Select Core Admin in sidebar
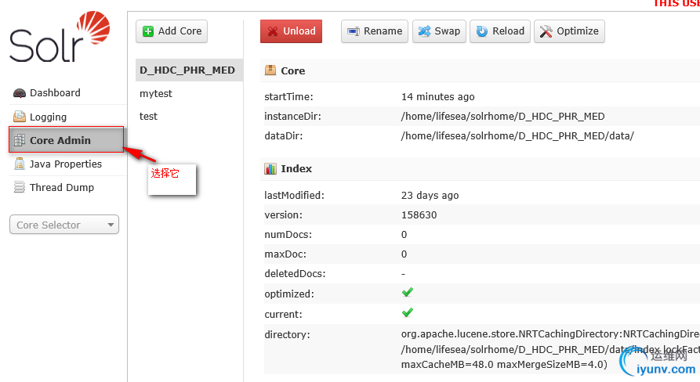This screenshot has width=700, height=382. coord(66,140)
